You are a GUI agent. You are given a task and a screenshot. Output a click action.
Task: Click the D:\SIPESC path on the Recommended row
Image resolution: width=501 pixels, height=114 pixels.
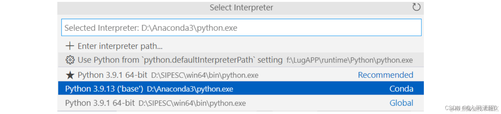(x=204, y=75)
